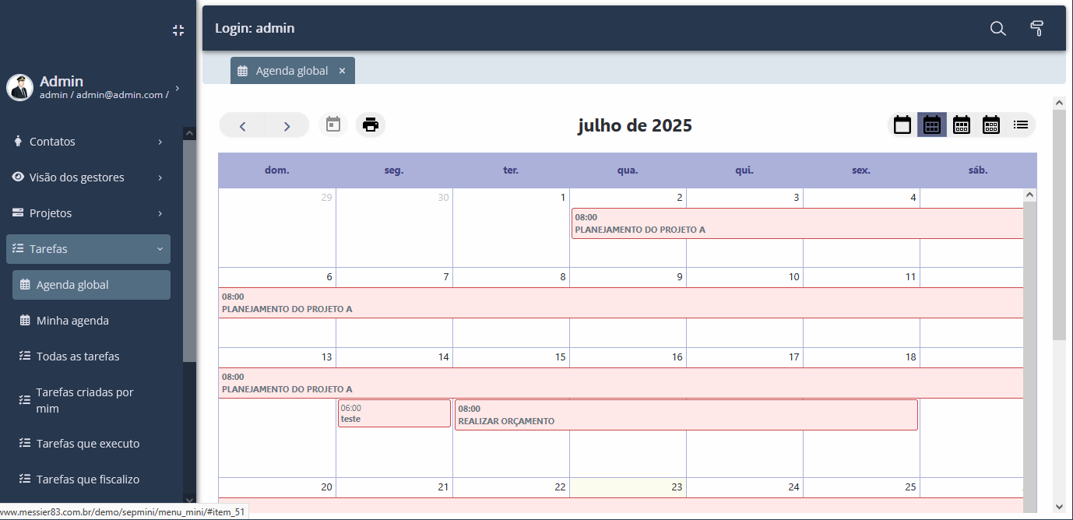Viewport: 1073px width, 520px height.
Task: Toggle the currently active month view icon
Action: pyautogui.click(x=931, y=125)
